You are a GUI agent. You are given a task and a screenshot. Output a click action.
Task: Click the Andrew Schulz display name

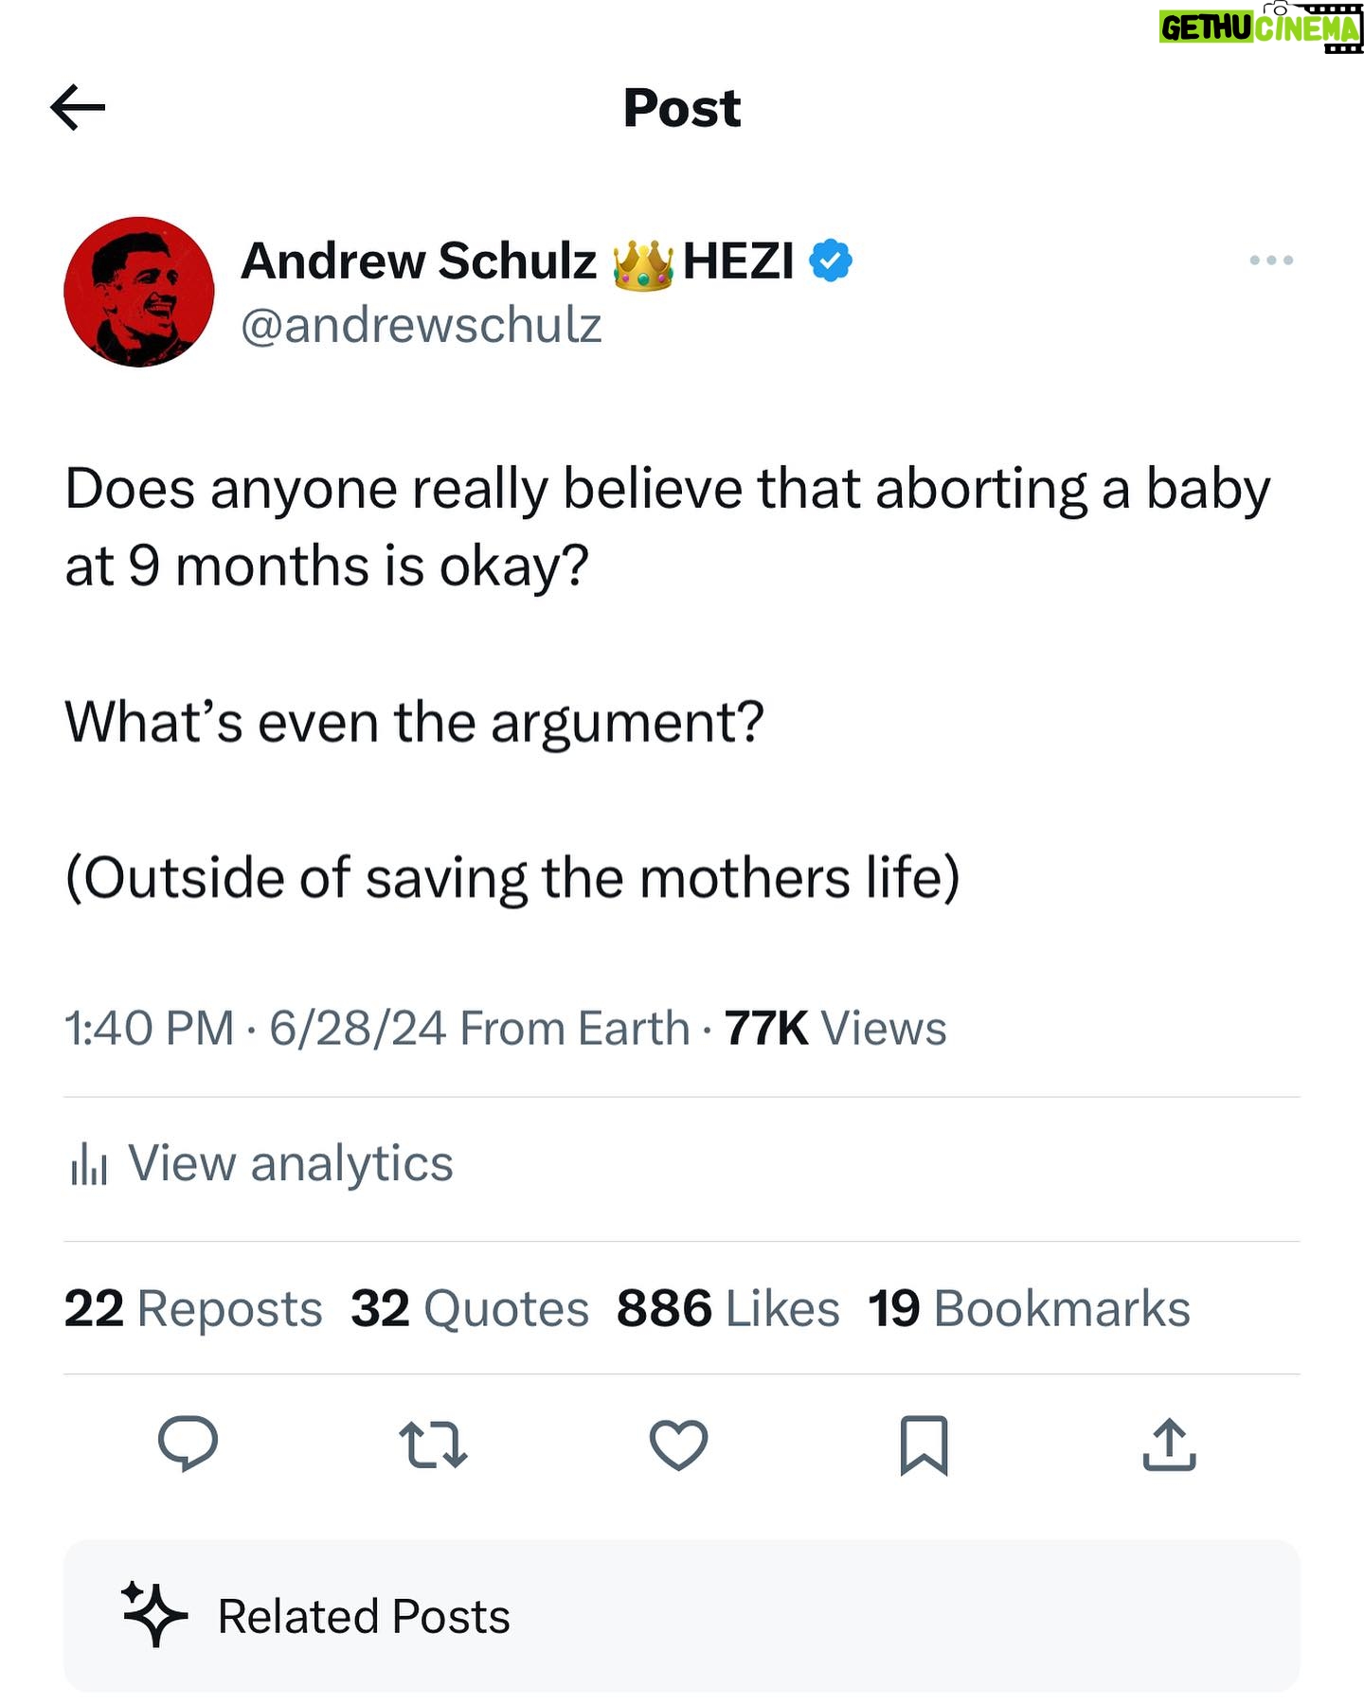(419, 260)
